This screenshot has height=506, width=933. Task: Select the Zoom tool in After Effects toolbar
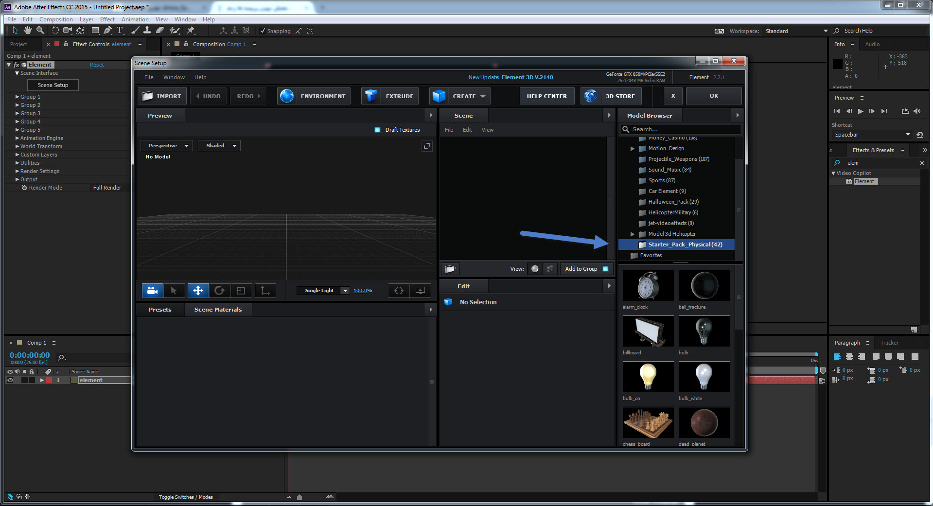pos(40,31)
